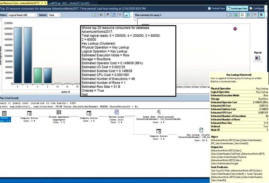Switch to the Top Resource Consumers tab
269x183 pixels.
(x=19, y=3)
